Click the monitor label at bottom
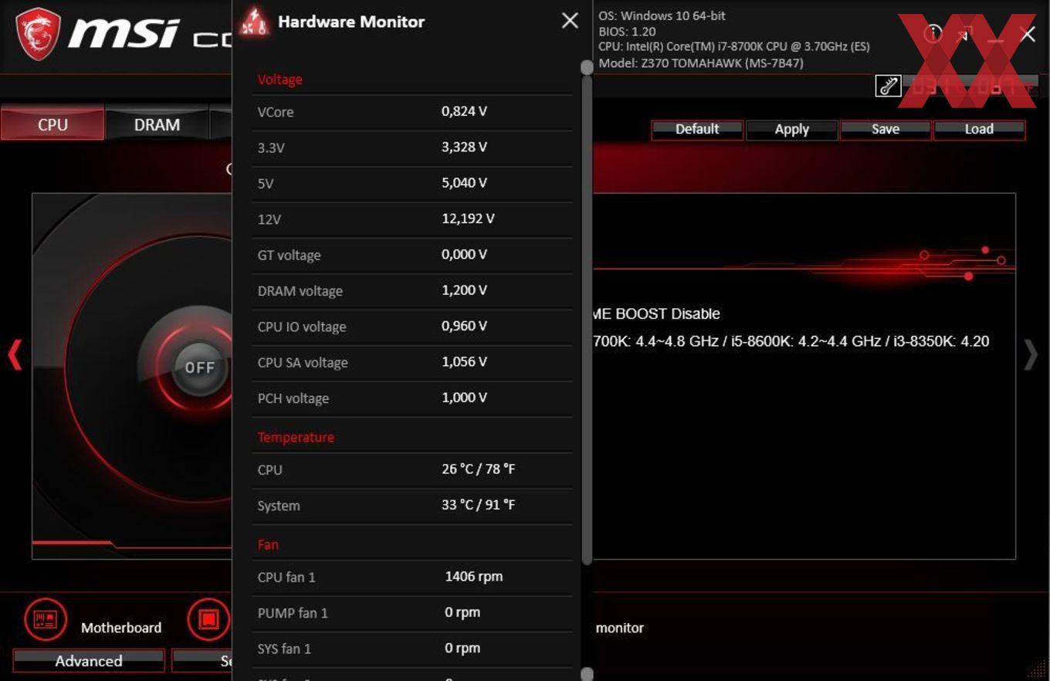 (620, 628)
